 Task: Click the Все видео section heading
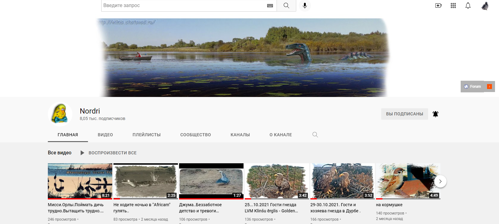pos(59,153)
